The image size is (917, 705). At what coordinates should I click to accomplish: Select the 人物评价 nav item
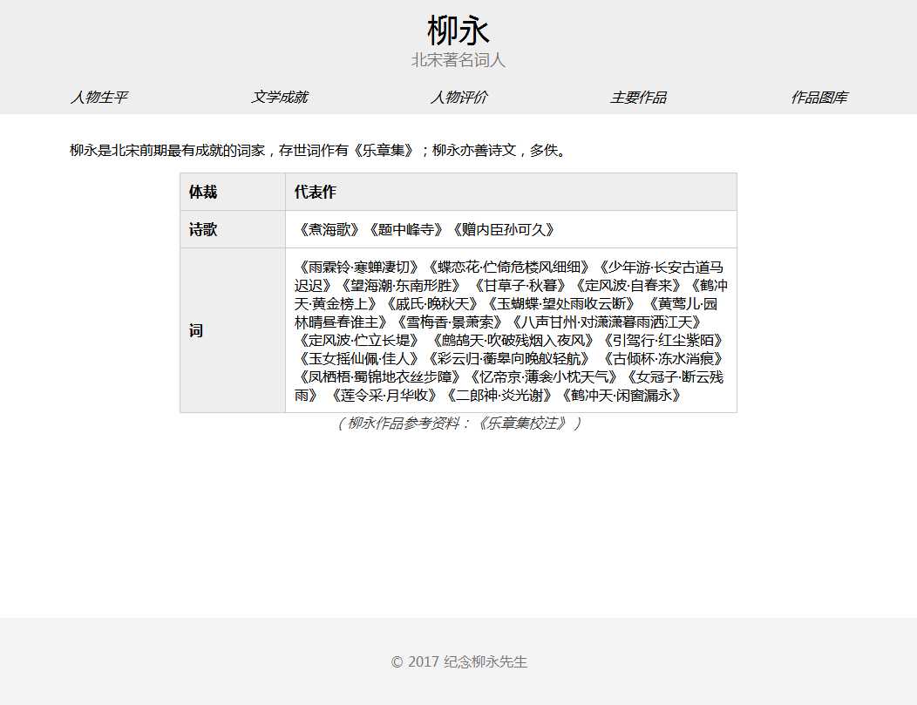(458, 98)
